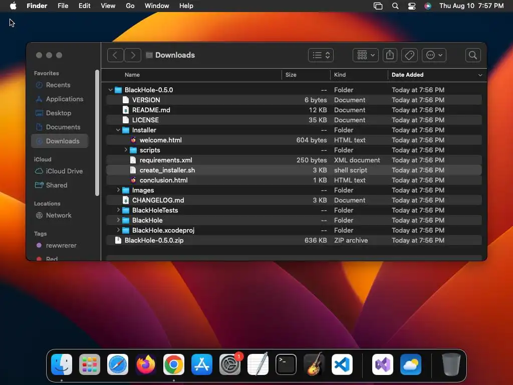Click the Spotlight search menu bar icon
Screen dimensions: 513x385
tap(395, 6)
